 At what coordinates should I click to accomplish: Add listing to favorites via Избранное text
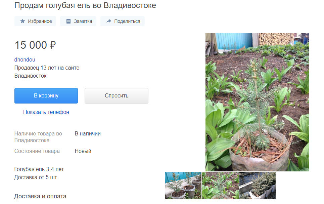pyautogui.click(x=40, y=21)
